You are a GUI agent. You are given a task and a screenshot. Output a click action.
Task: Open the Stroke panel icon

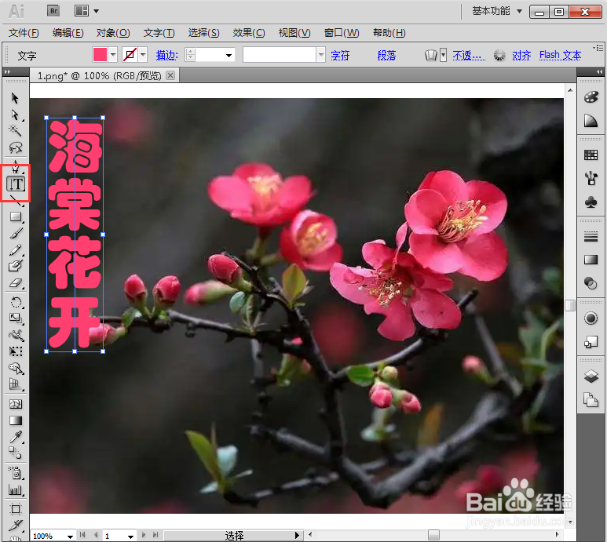pyautogui.click(x=591, y=236)
